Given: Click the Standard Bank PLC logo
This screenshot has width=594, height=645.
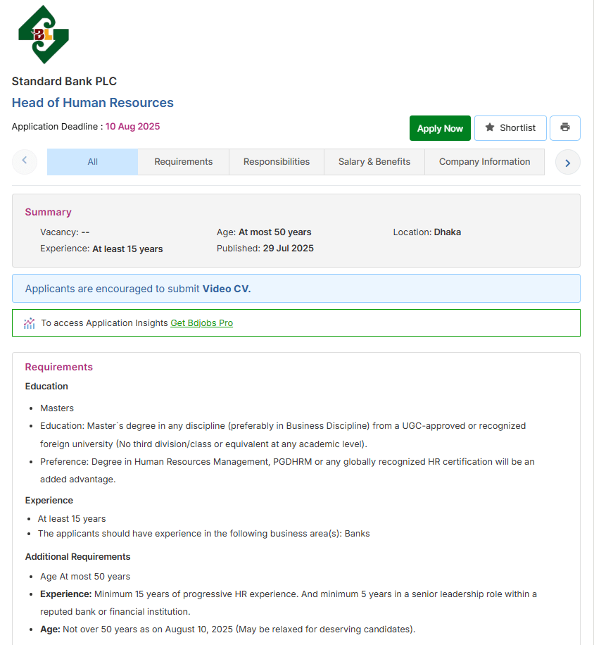Looking at the screenshot, I should 44,35.
